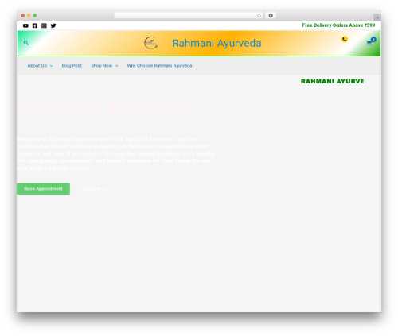Click the browser reload icon
Image resolution: width=398 pixels, height=336 pixels.
tap(259, 16)
